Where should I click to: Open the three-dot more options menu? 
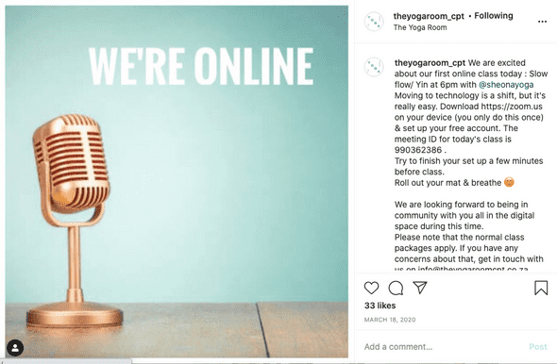click(x=542, y=22)
